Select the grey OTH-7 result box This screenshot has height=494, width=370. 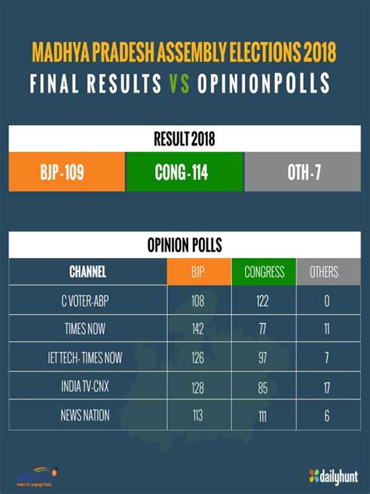(x=303, y=172)
